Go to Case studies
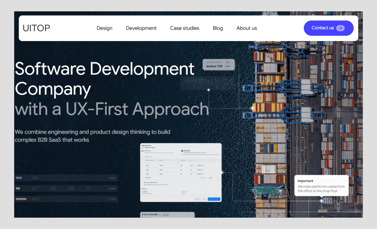The height and width of the screenshot is (229, 377). [185, 28]
